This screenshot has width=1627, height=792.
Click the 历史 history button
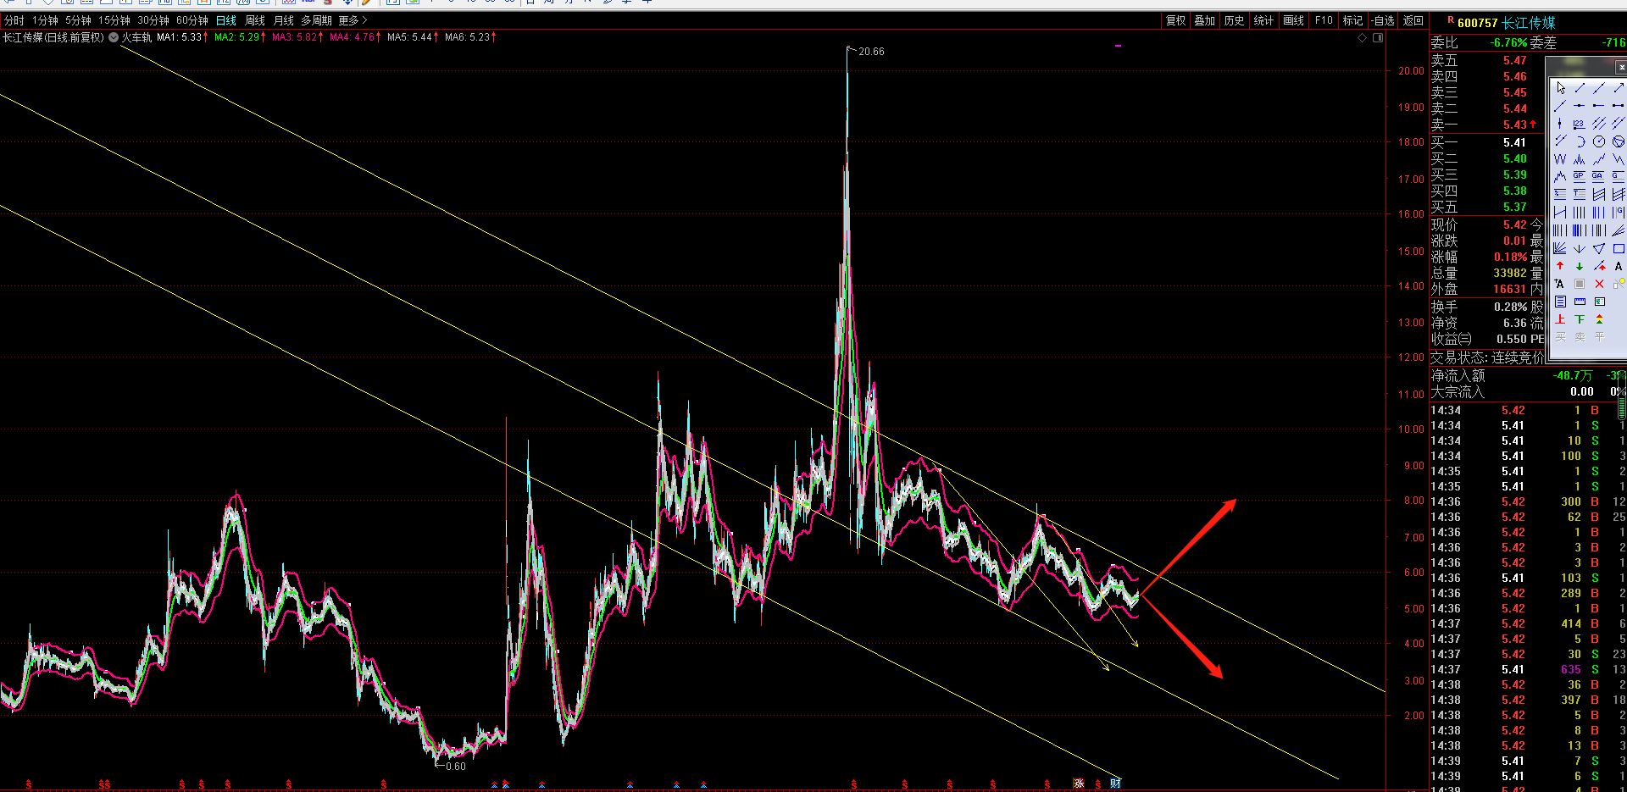(x=1235, y=20)
